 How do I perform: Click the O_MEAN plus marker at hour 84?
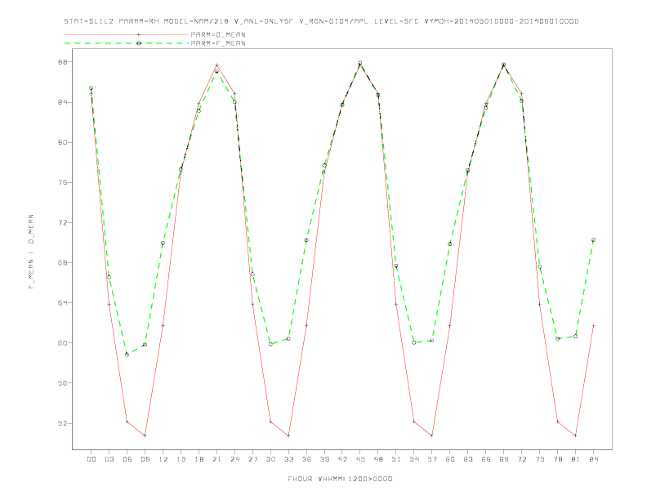click(593, 326)
